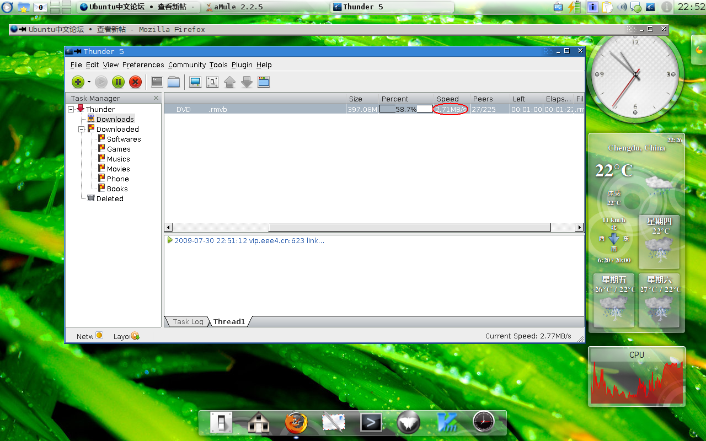
Task: Open the Preferences menu
Action: click(143, 64)
